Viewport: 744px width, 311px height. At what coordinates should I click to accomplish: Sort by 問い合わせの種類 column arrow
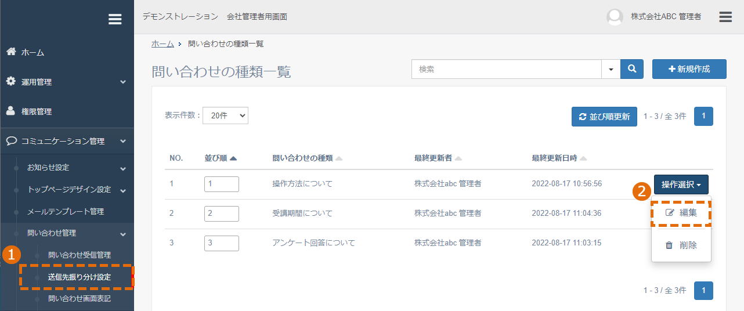pos(339,158)
